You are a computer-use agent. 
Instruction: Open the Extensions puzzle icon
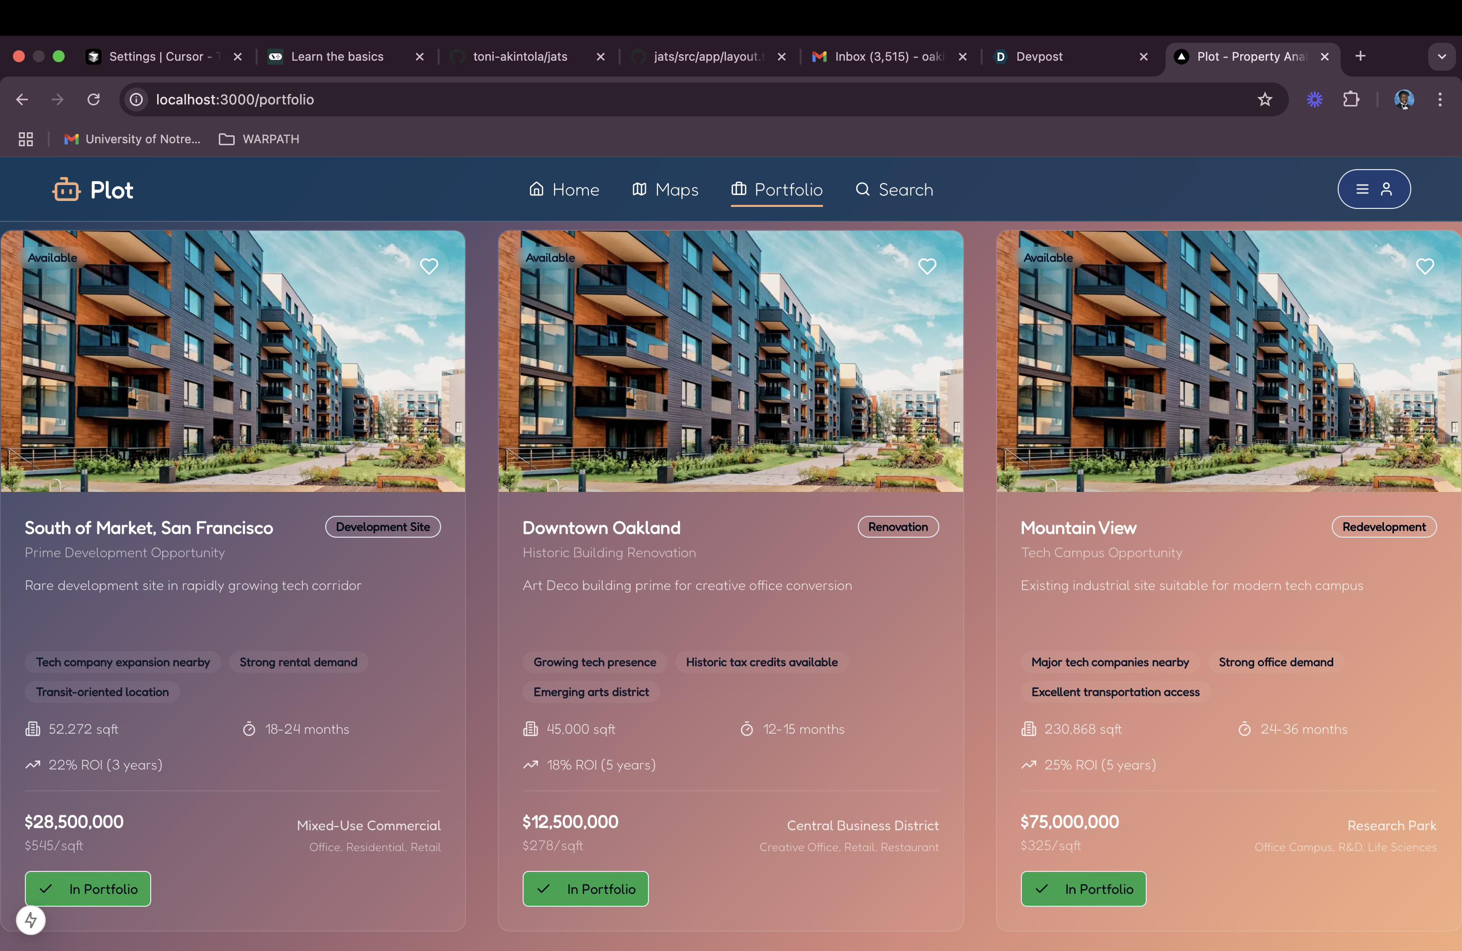coord(1351,99)
